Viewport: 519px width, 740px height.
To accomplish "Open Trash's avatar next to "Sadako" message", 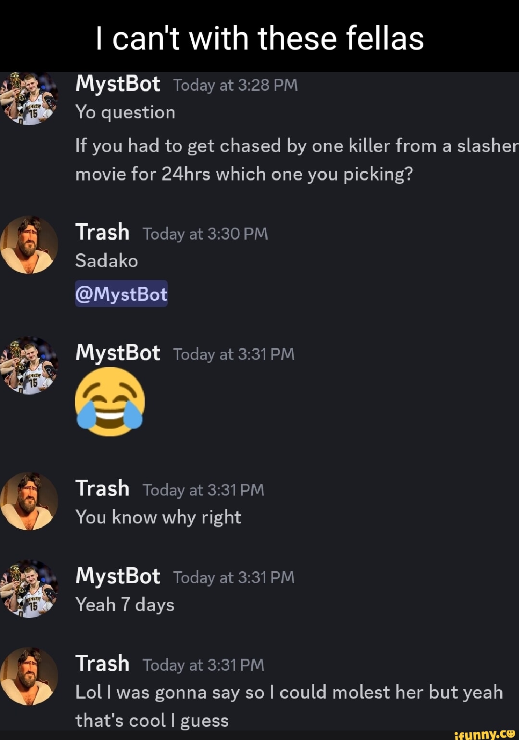I will point(30,245).
